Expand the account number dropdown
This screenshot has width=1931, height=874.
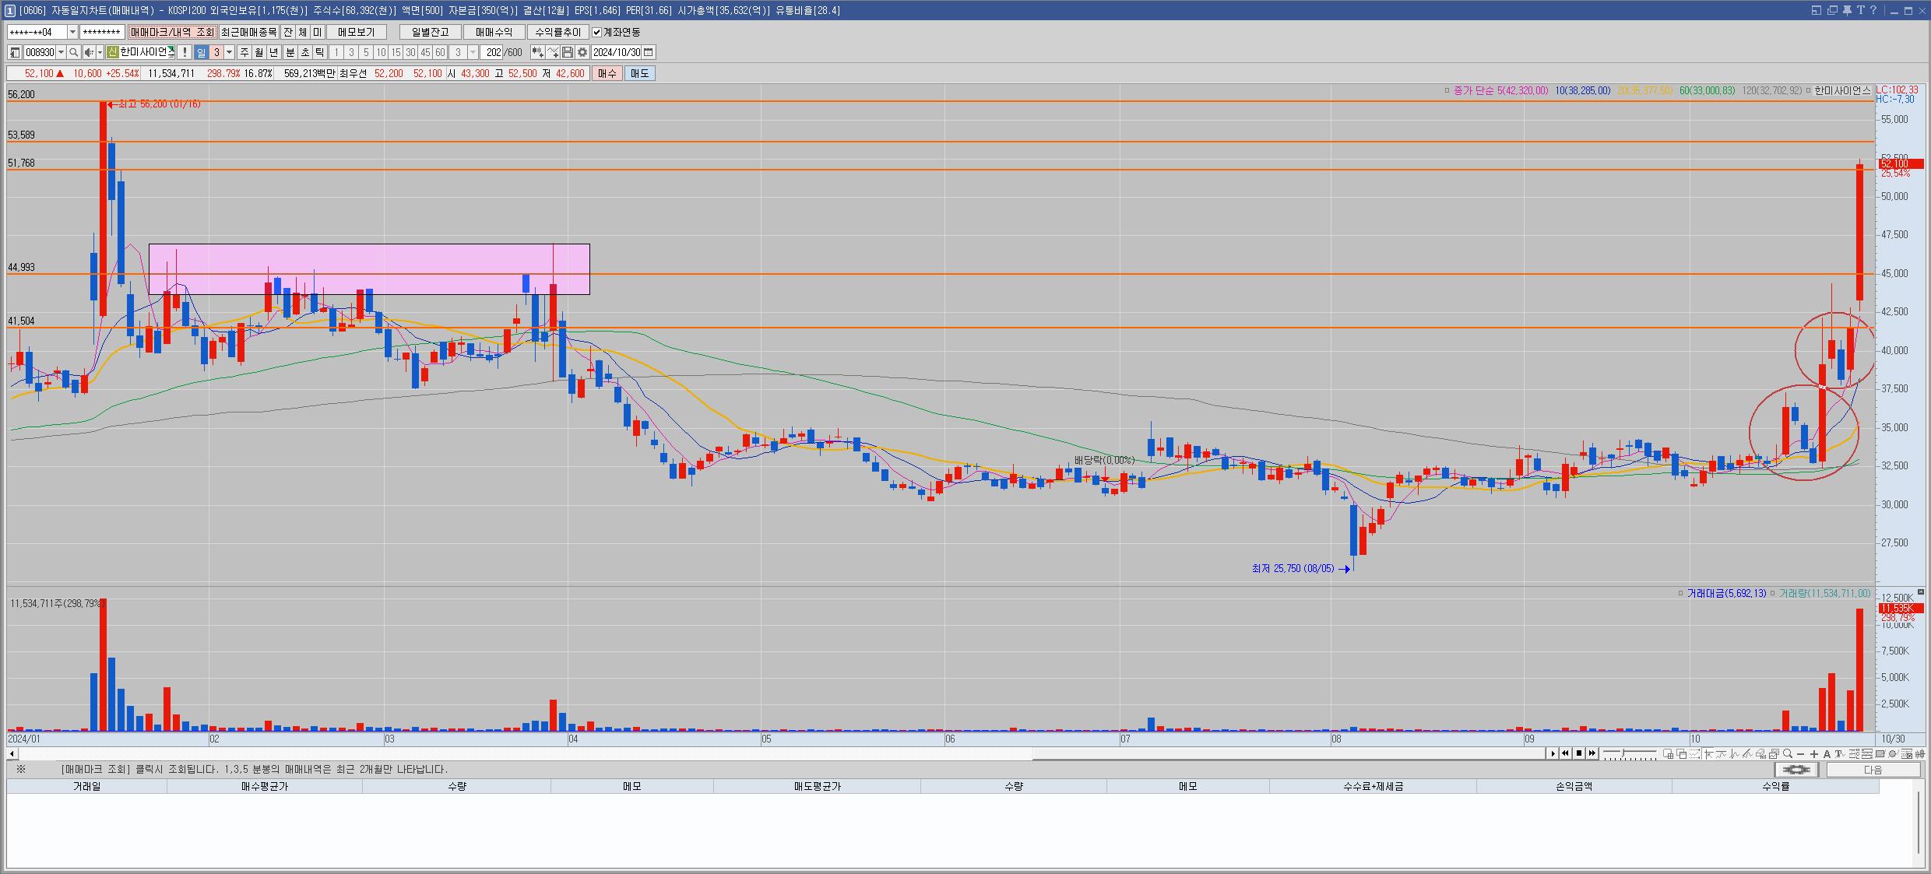point(72,32)
